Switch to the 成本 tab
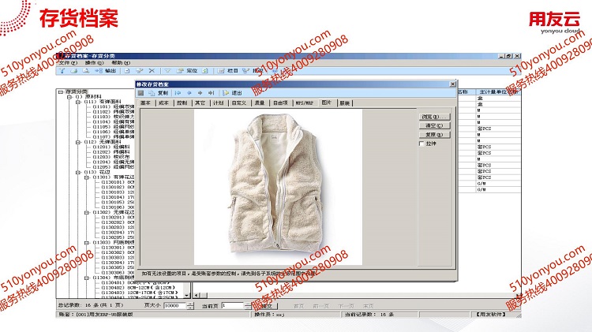This screenshot has height=332, width=592. tap(164, 103)
